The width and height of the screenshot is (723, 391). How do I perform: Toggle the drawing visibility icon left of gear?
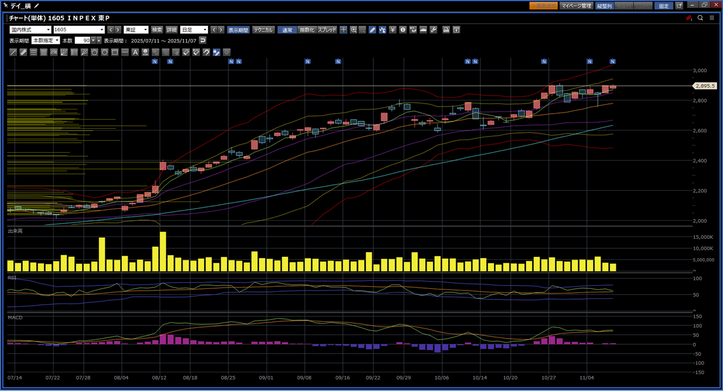tap(216, 52)
